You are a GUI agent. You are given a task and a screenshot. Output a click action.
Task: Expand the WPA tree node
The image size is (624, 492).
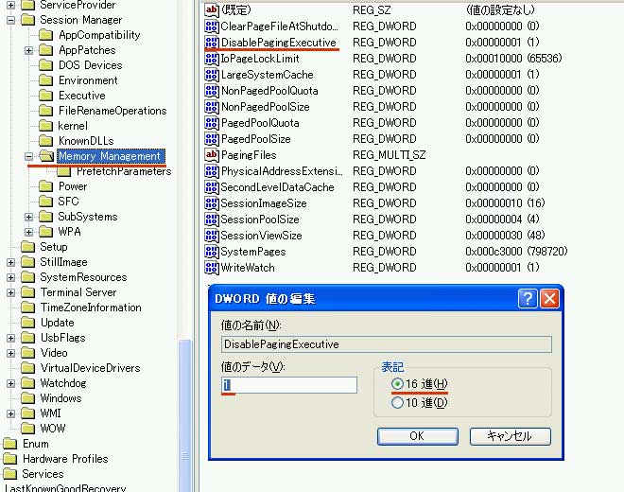coord(28,232)
